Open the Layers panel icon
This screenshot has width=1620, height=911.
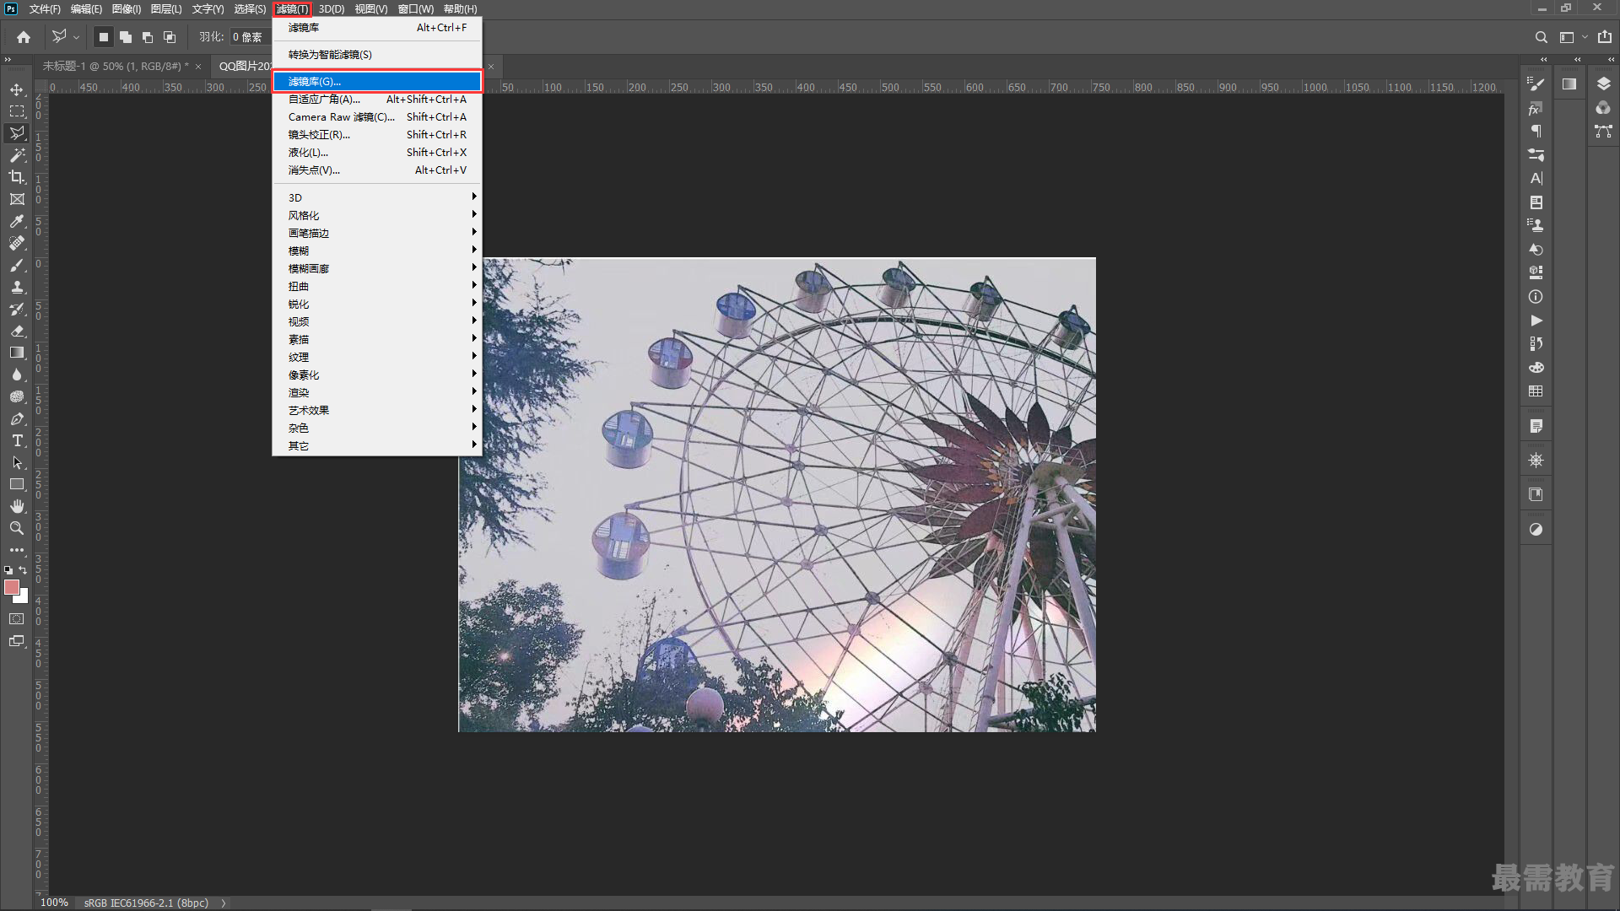[x=1603, y=84]
